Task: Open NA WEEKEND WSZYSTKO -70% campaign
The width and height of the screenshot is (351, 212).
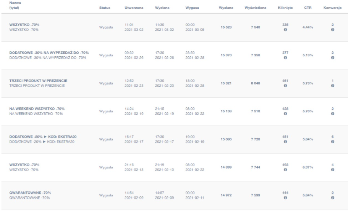Action: point(37,109)
